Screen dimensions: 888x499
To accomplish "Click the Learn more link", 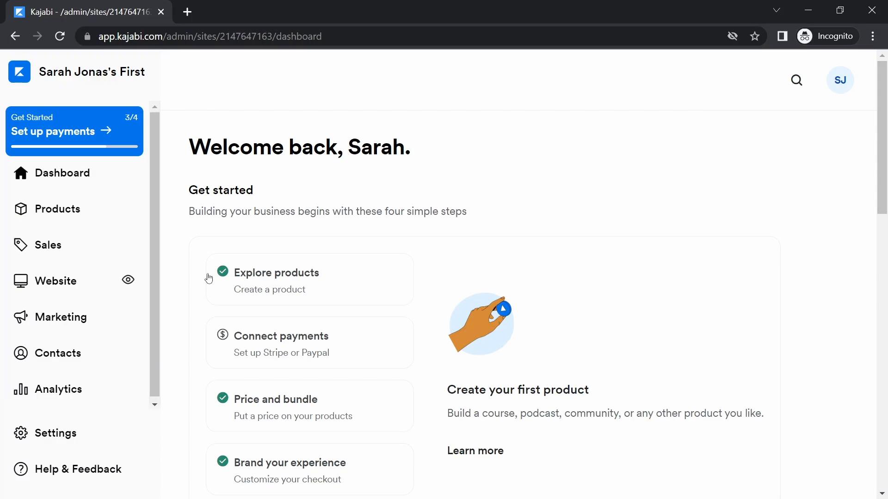I will (x=475, y=451).
